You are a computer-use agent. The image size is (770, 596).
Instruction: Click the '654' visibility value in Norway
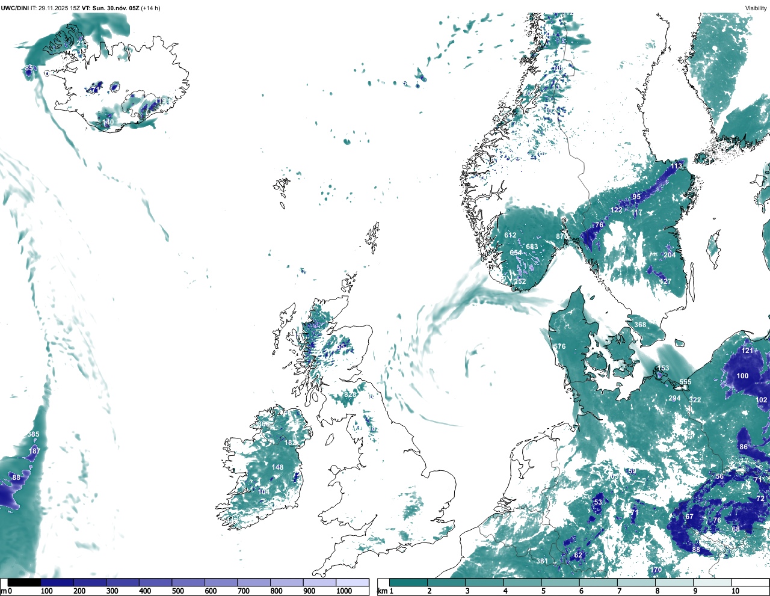coord(516,253)
